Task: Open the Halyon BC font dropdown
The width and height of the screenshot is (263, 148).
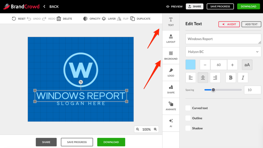Action: pos(223,52)
